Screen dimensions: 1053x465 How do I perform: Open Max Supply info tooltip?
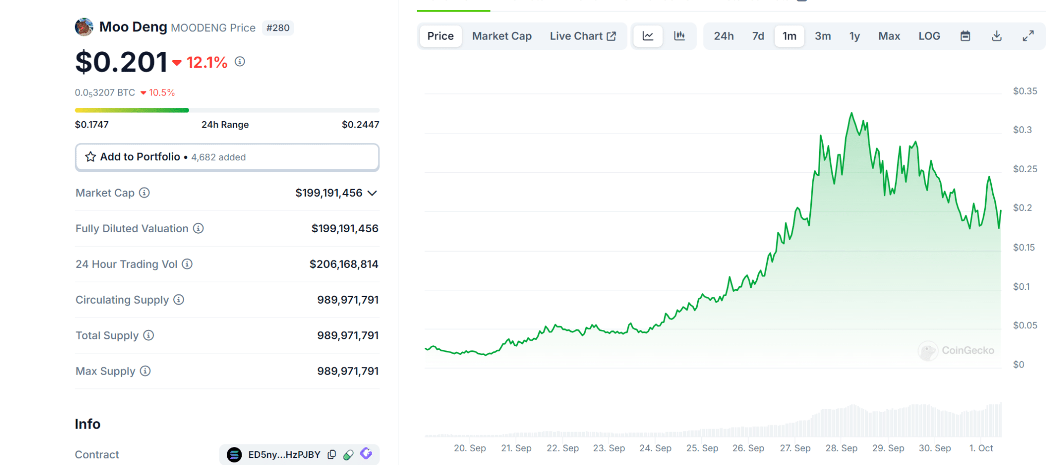[146, 371]
